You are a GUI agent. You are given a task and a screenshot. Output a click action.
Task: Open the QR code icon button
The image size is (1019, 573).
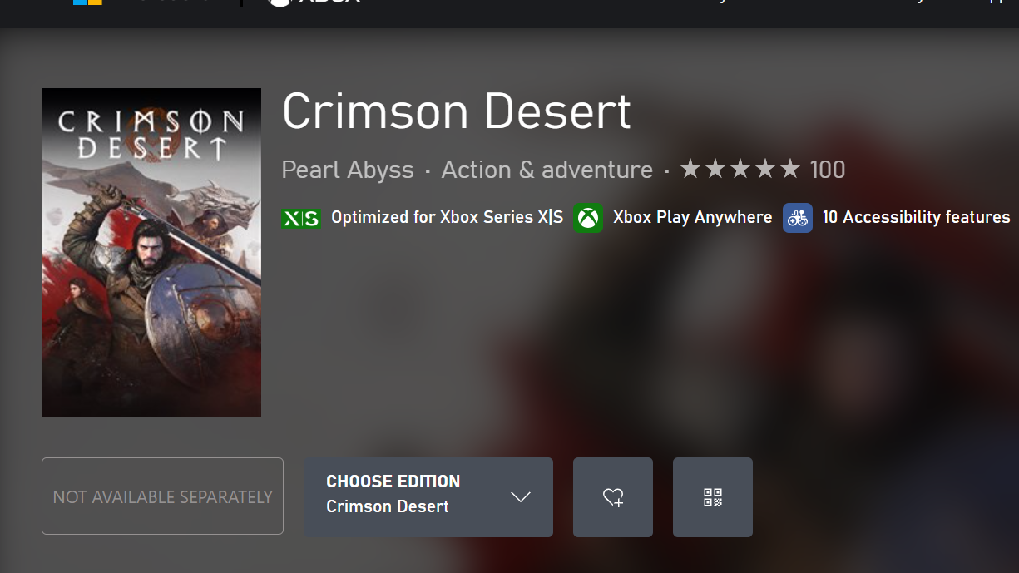[713, 497]
